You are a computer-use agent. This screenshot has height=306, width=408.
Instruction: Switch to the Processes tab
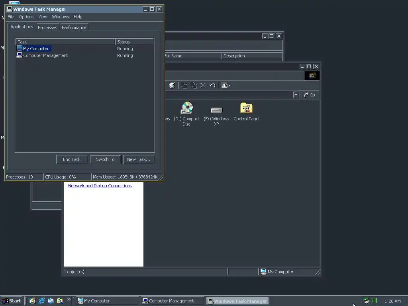click(47, 27)
